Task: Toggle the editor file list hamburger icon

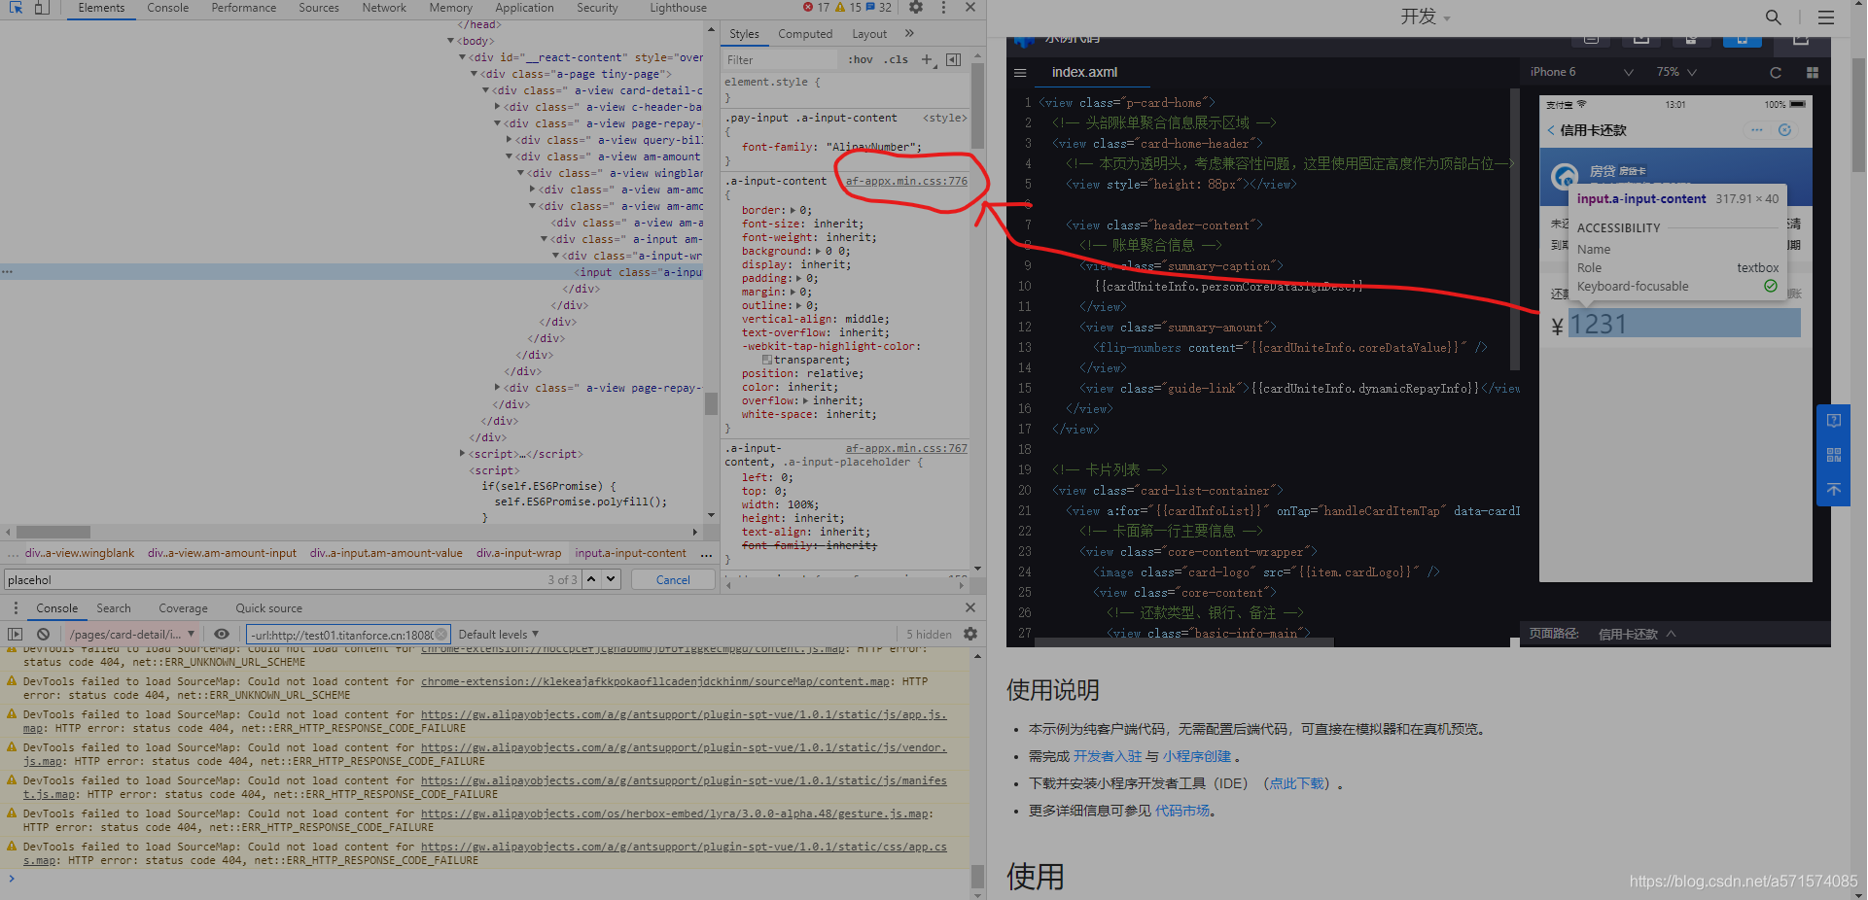Action: tap(1020, 73)
